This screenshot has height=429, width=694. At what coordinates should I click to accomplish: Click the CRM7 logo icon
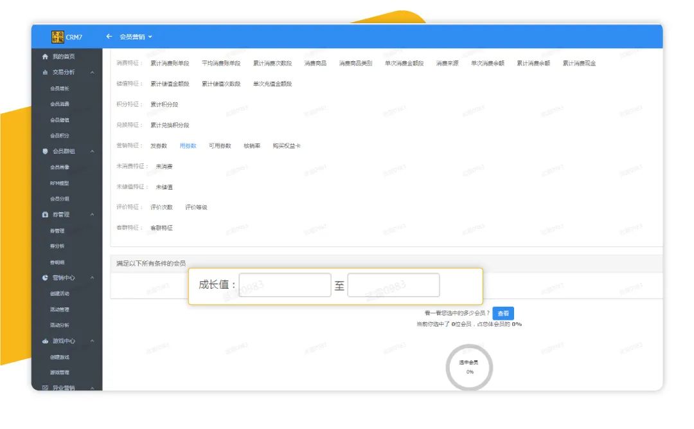[x=58, y=37]
